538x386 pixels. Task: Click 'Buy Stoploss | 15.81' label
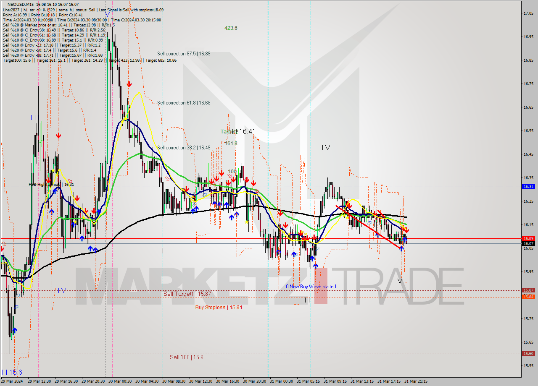point(219,308)
